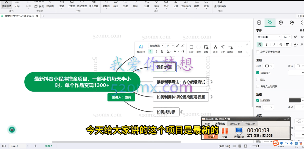Select the 操作步骤 topic node
The image size is (304, 149).
point(164,67)
